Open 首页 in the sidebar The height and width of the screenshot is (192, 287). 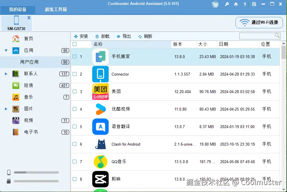click(x=35, y=39)
